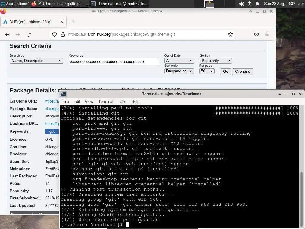Open the terminal Edit menu
Image resolution: width=305 pixels, height=229 pixels.
pos(77,101)
